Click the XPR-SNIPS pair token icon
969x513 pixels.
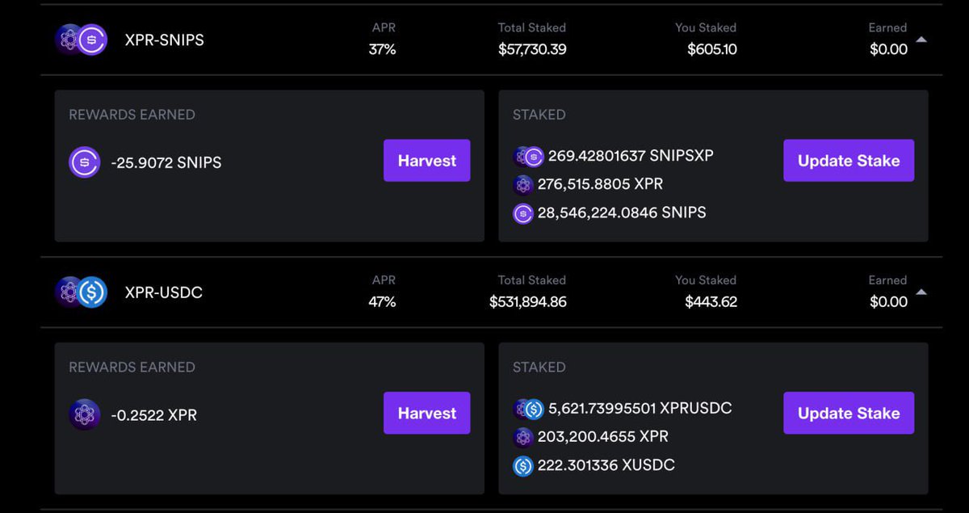[x=81, y=40]
